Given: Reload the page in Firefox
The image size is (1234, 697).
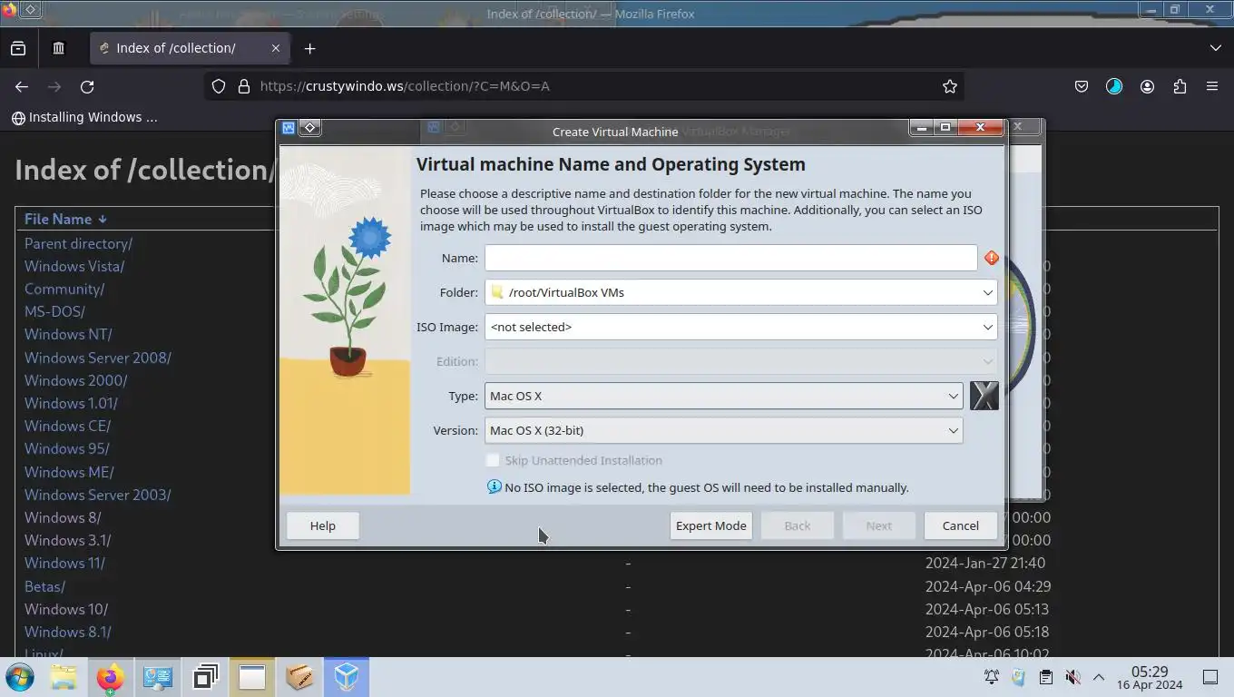Looking at the screenshot, I should coord(87,86).
